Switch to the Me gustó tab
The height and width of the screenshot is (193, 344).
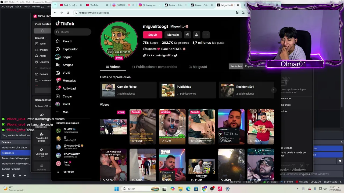point(198,67)
